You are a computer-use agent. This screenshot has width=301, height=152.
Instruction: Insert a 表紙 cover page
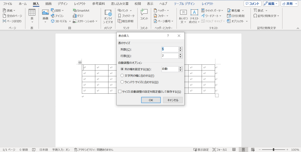(9, 10)
